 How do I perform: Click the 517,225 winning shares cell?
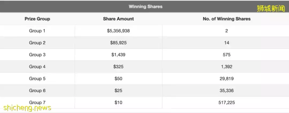tap(227, 103)
